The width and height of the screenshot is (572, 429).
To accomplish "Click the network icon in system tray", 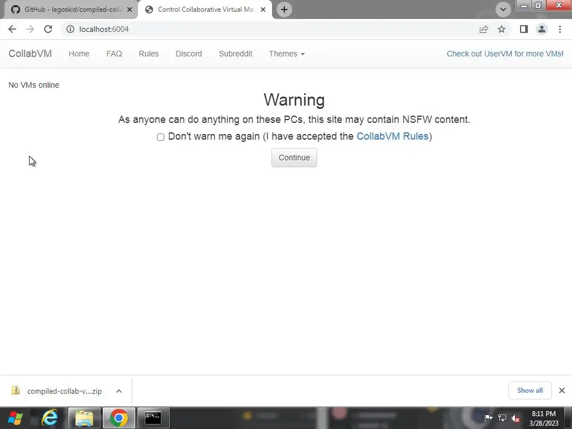I will pos(502,418).
